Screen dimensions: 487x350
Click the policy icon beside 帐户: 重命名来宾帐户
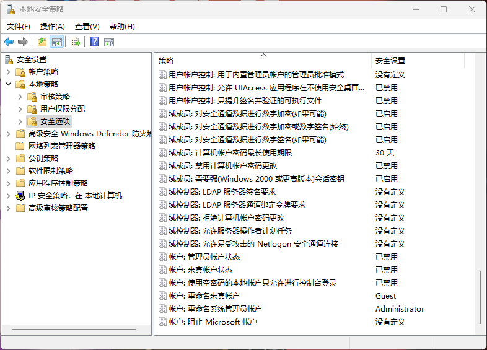(x=162, y=295)
